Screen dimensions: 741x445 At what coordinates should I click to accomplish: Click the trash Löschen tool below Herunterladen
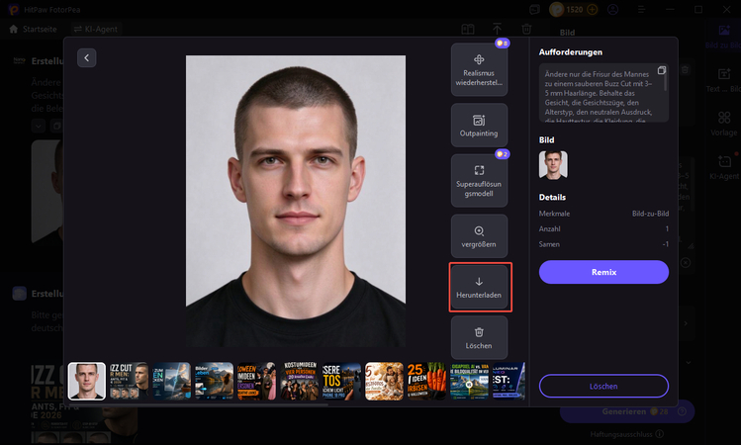[x=479, y=337]
